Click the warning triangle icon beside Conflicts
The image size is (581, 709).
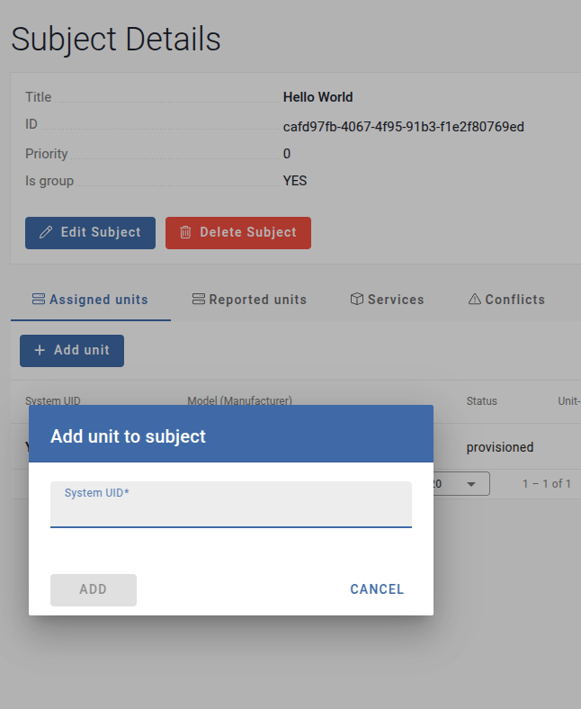[475, 300]
